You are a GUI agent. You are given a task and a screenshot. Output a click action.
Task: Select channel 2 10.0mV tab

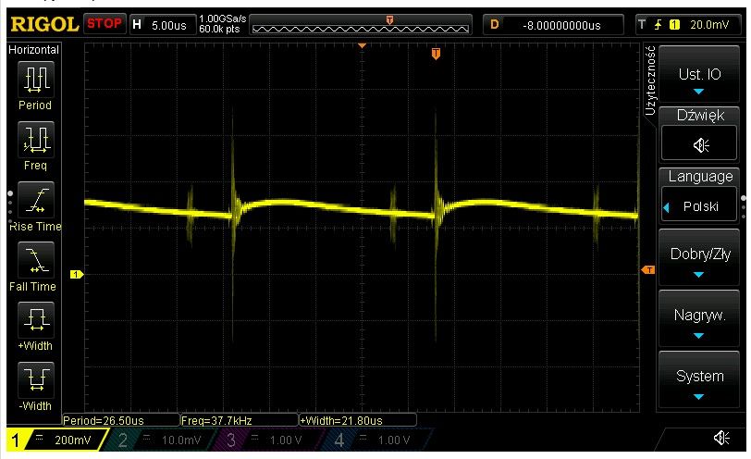coord(160,440)
